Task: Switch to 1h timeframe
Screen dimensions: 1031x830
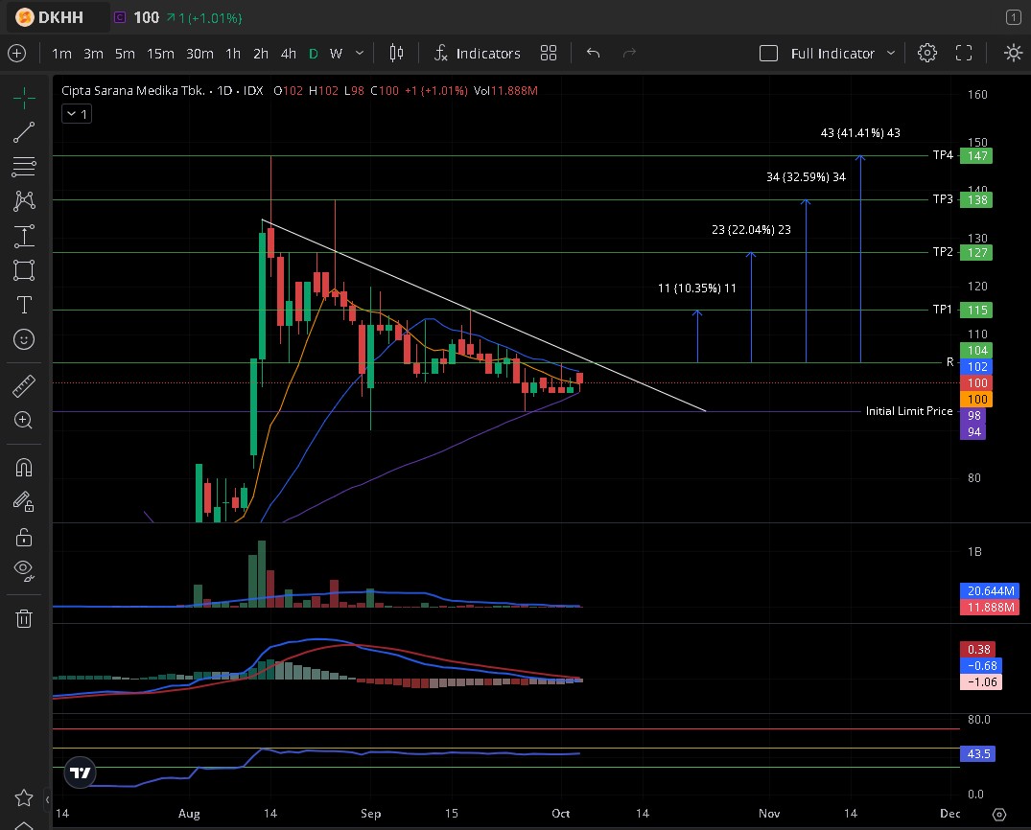Action: coord(233,54)
